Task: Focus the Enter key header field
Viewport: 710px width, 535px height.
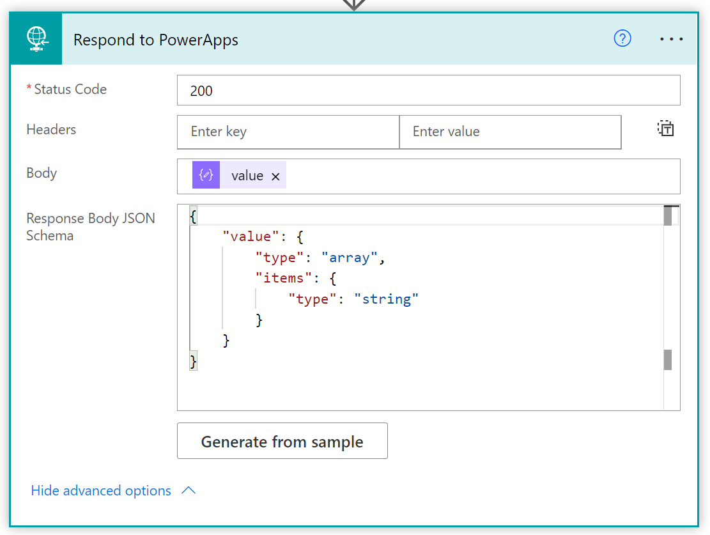Action: (288, 132)
